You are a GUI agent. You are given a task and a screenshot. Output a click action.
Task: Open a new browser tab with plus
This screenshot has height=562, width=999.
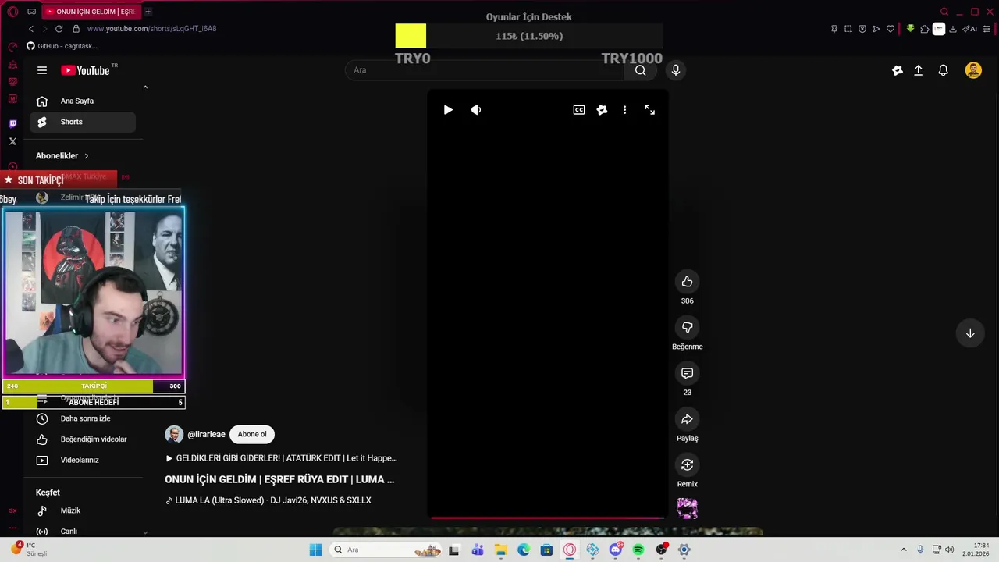pos(148,12)
